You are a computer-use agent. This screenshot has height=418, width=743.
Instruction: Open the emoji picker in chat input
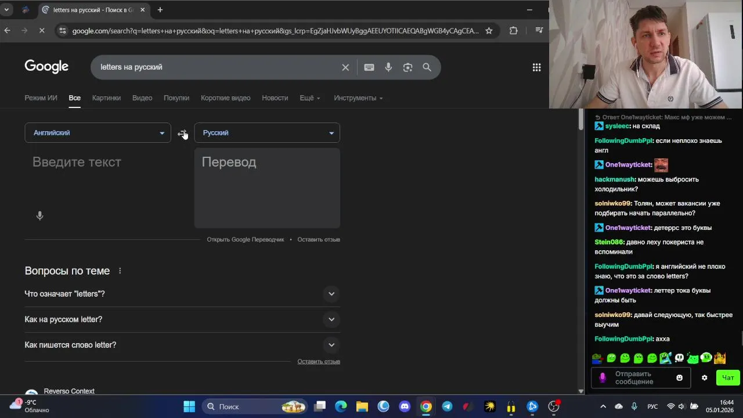click(679, 378)
